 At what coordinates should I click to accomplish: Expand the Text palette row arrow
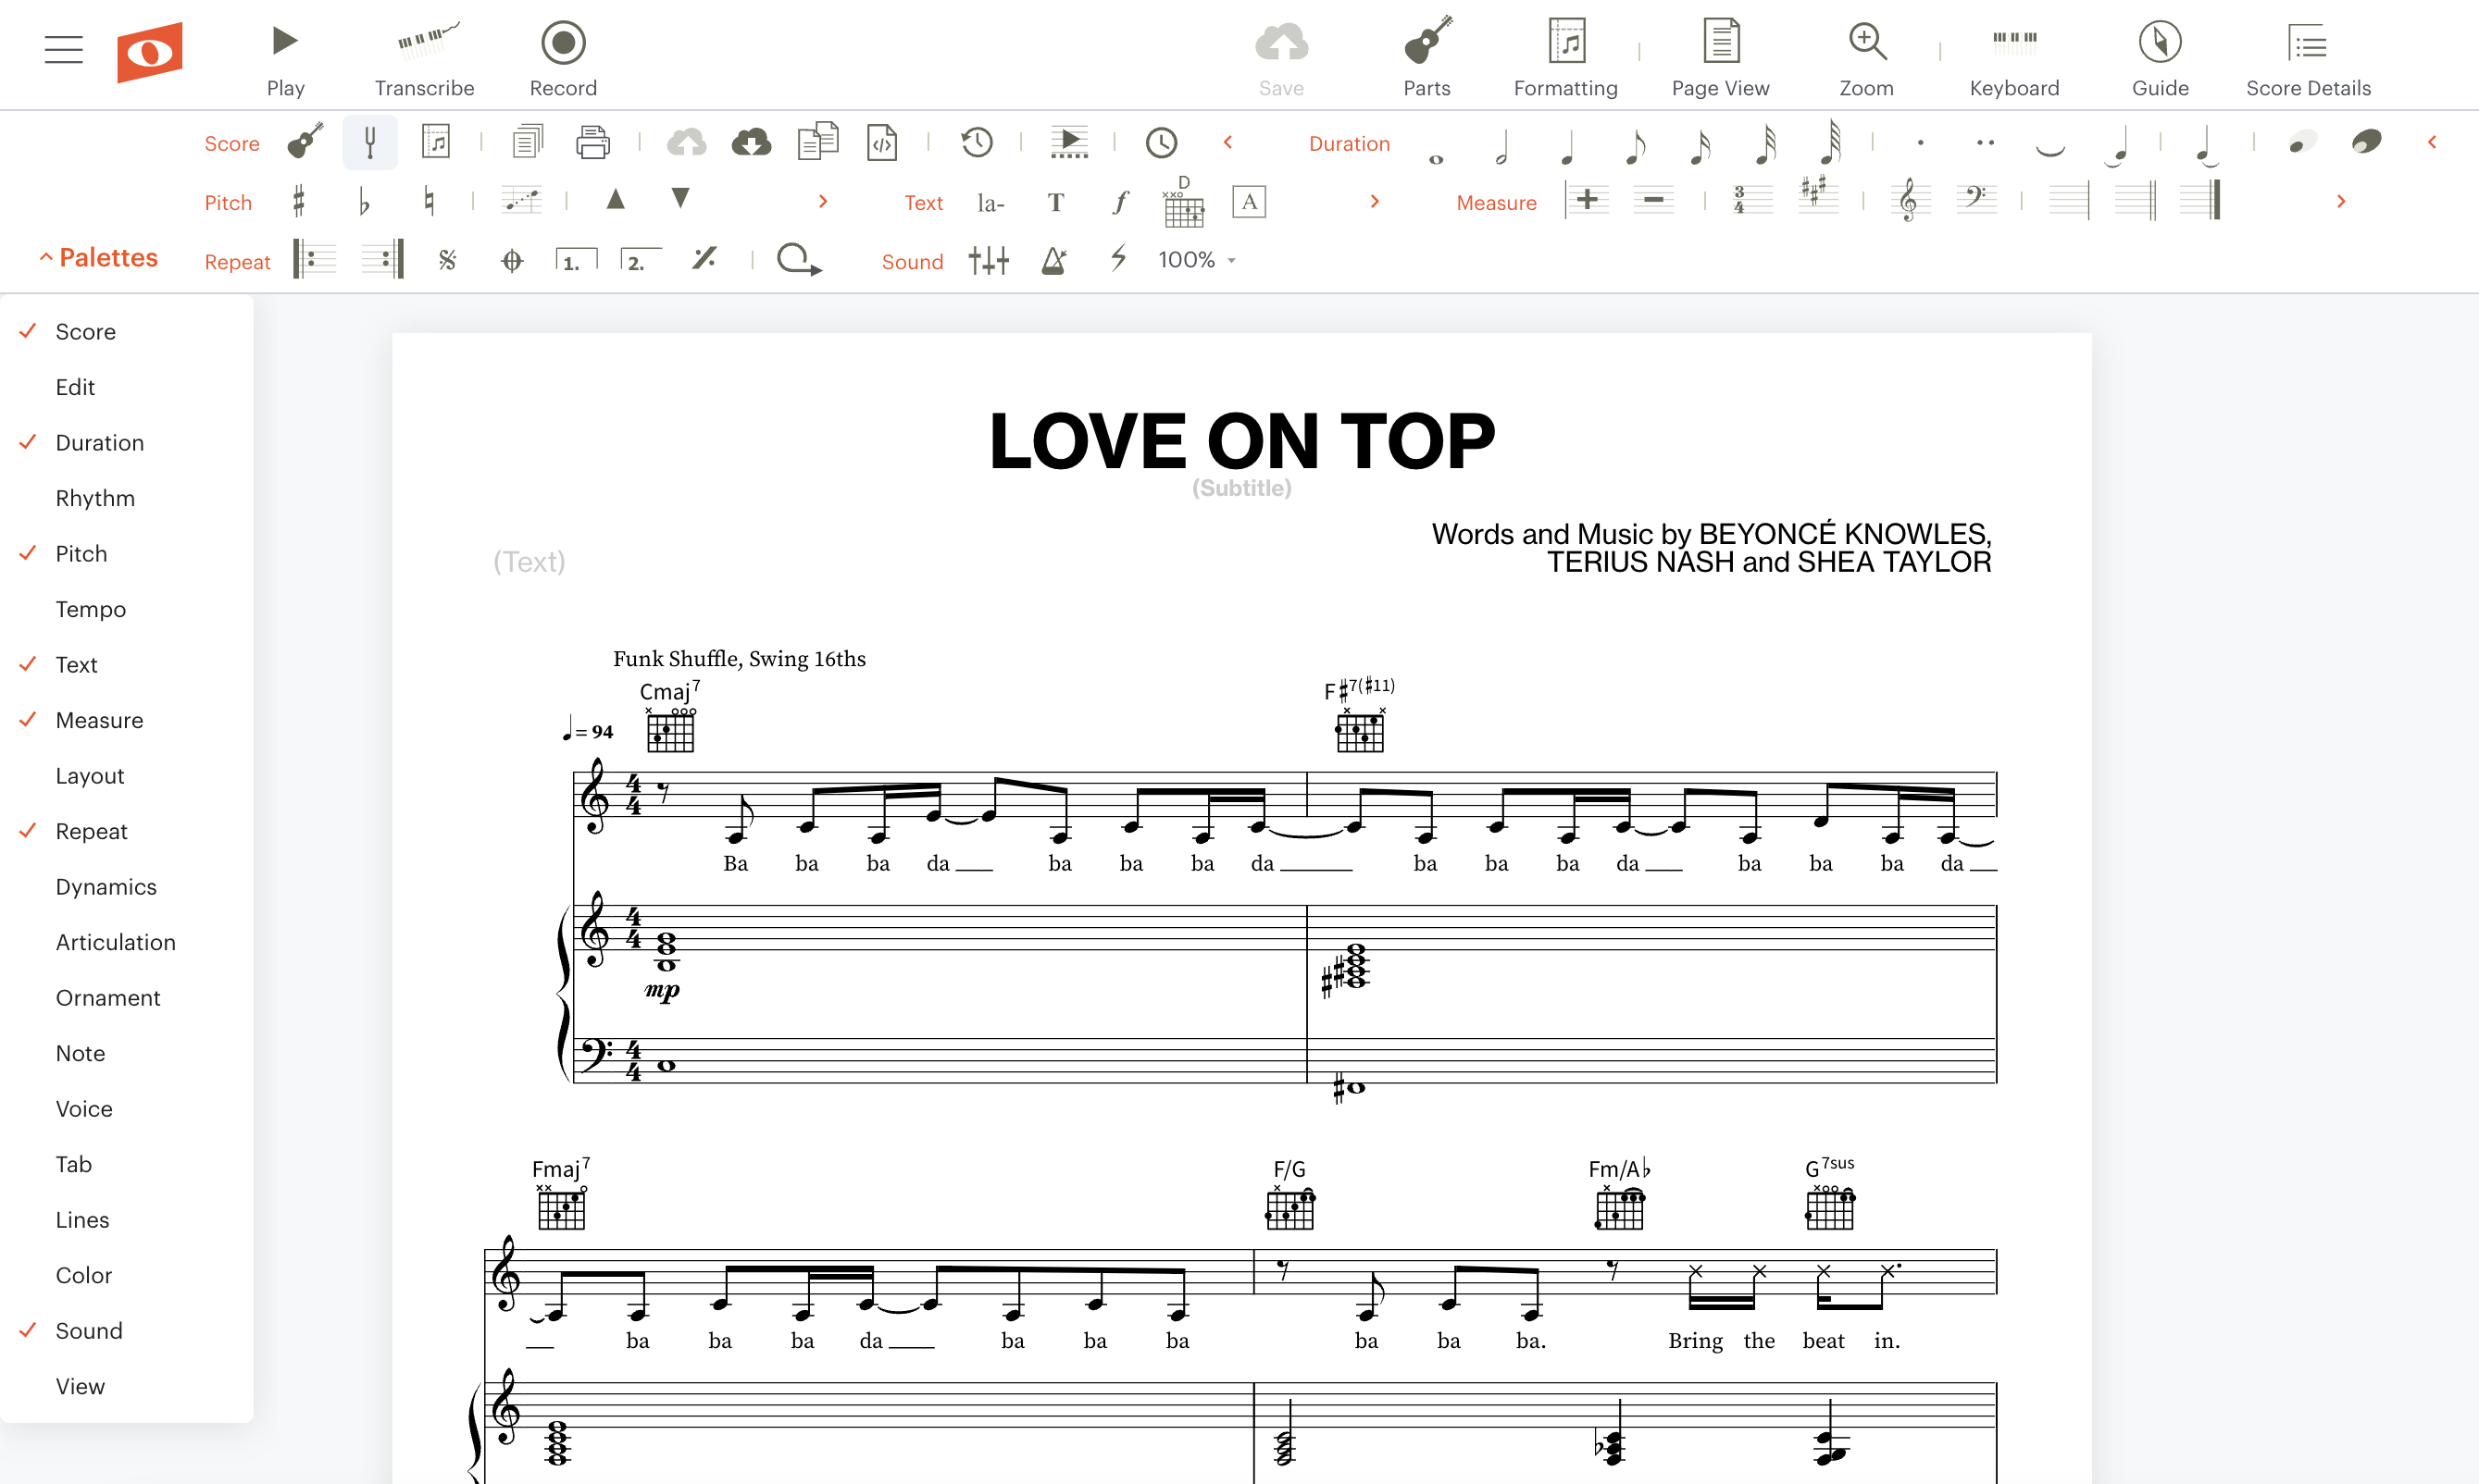(x=1375, y=201)
